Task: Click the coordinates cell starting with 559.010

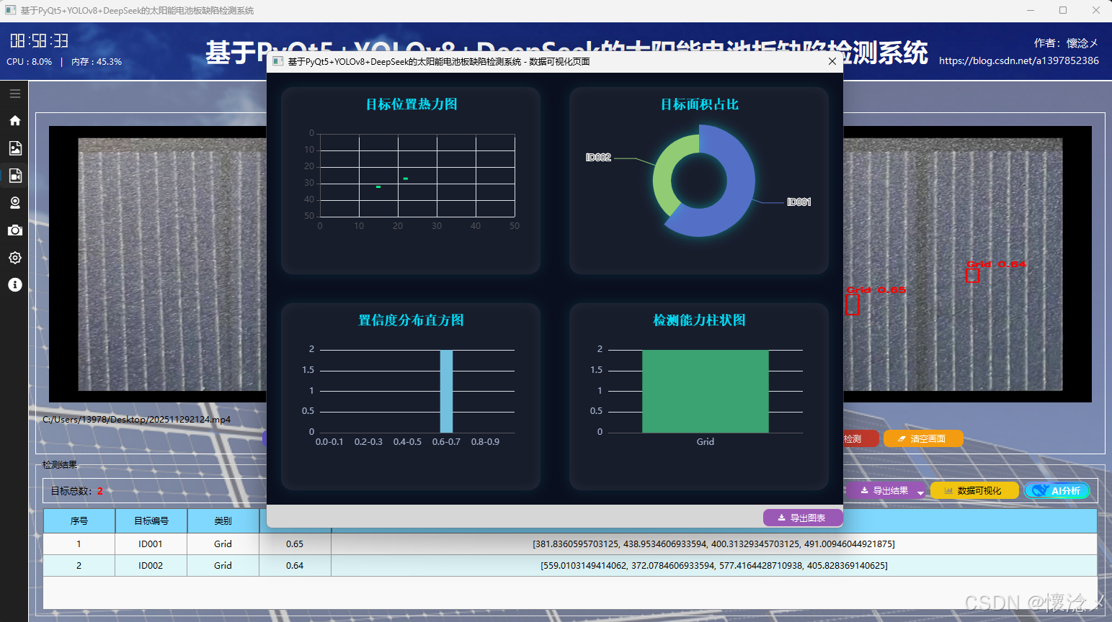Action: pos(713,566)
